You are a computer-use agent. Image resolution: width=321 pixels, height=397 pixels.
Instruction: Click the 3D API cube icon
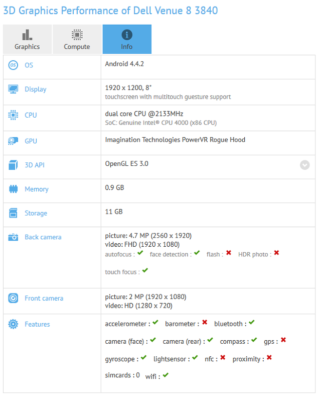click(x=13, y=165)
